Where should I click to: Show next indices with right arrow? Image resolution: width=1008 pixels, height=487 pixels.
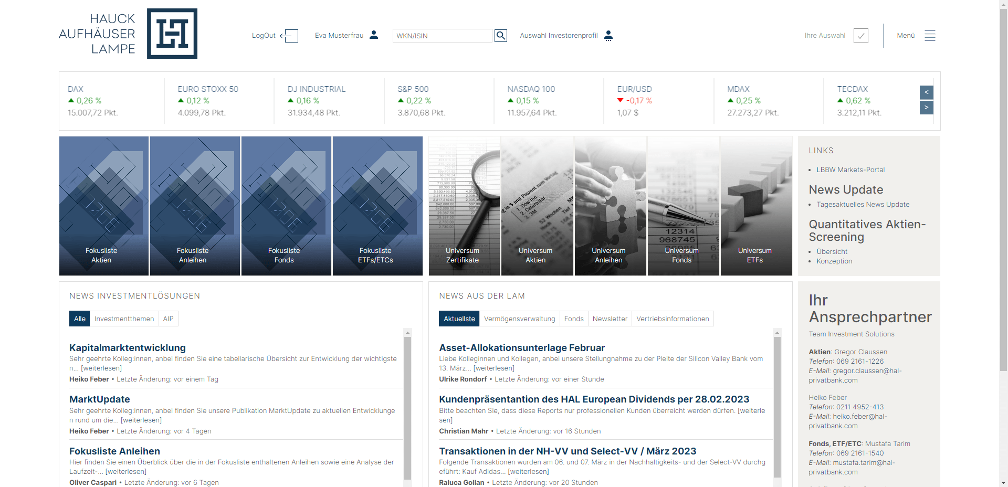click(927, 108)
